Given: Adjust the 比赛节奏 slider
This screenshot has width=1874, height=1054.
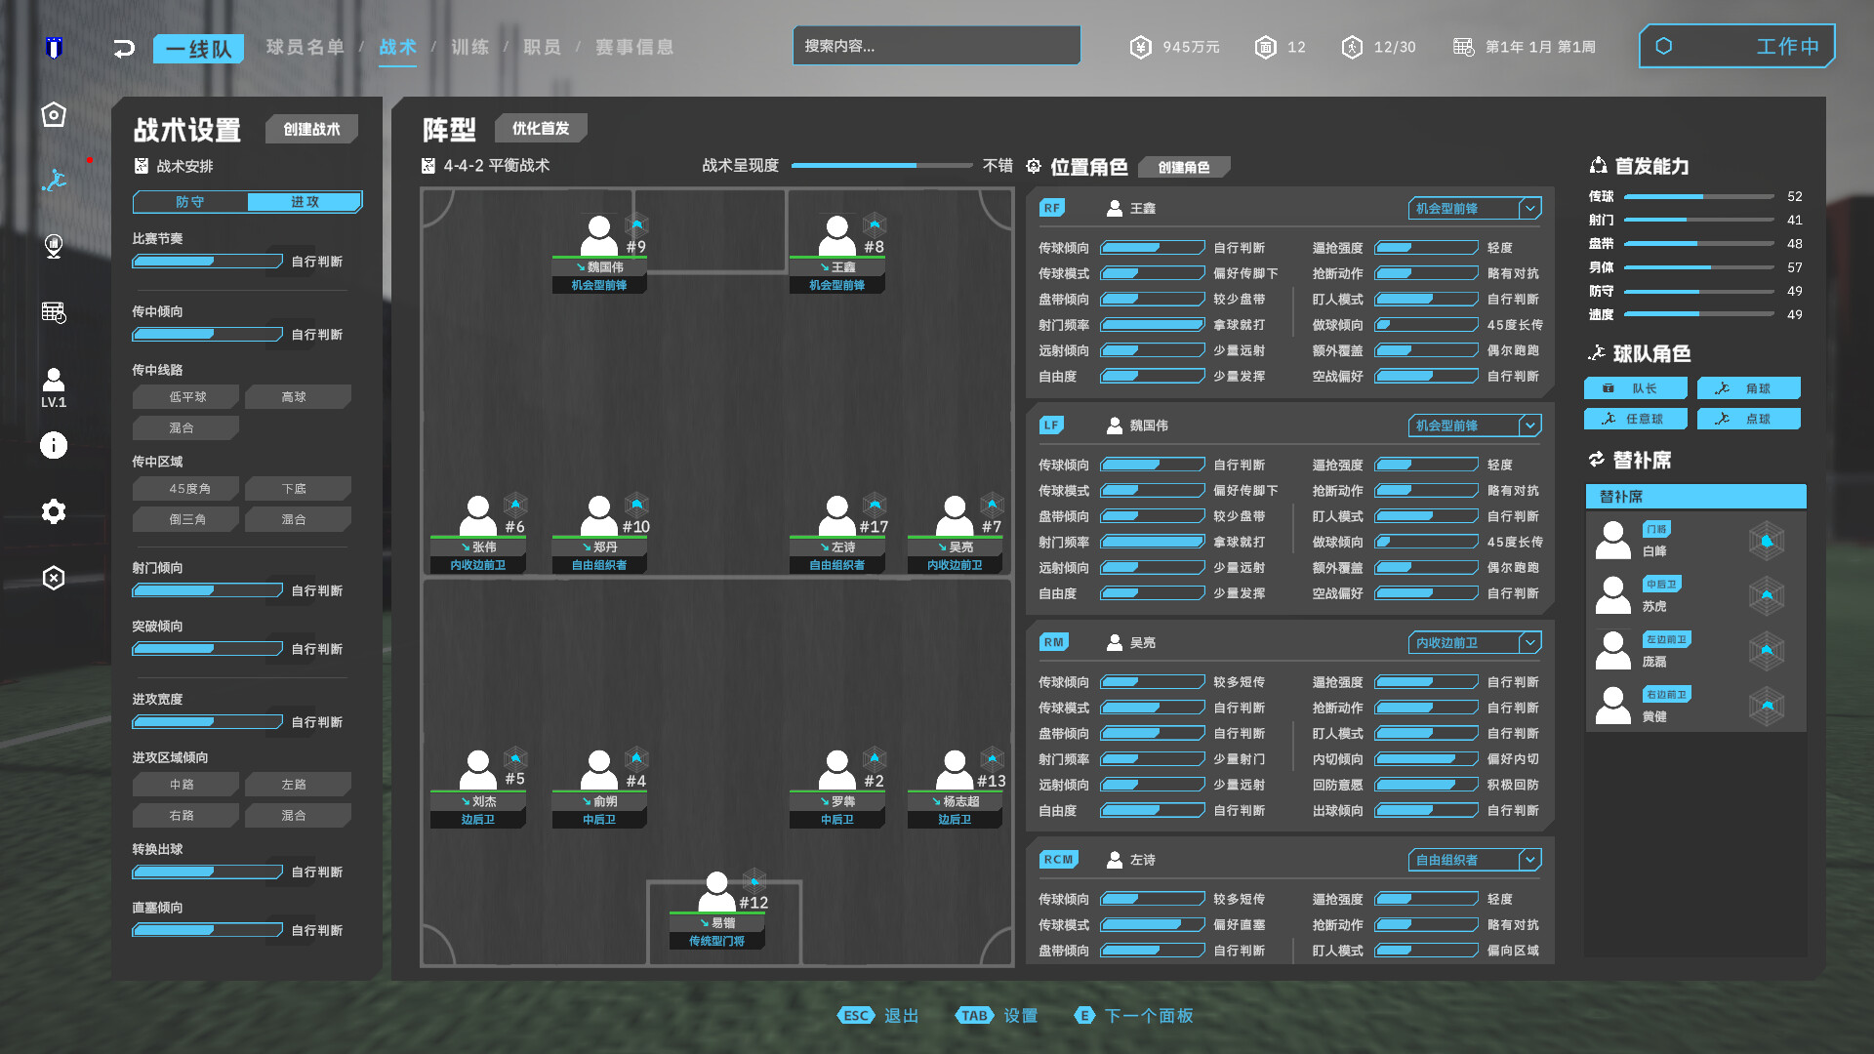Looking at the screenshot, I should tap(207, 261).
